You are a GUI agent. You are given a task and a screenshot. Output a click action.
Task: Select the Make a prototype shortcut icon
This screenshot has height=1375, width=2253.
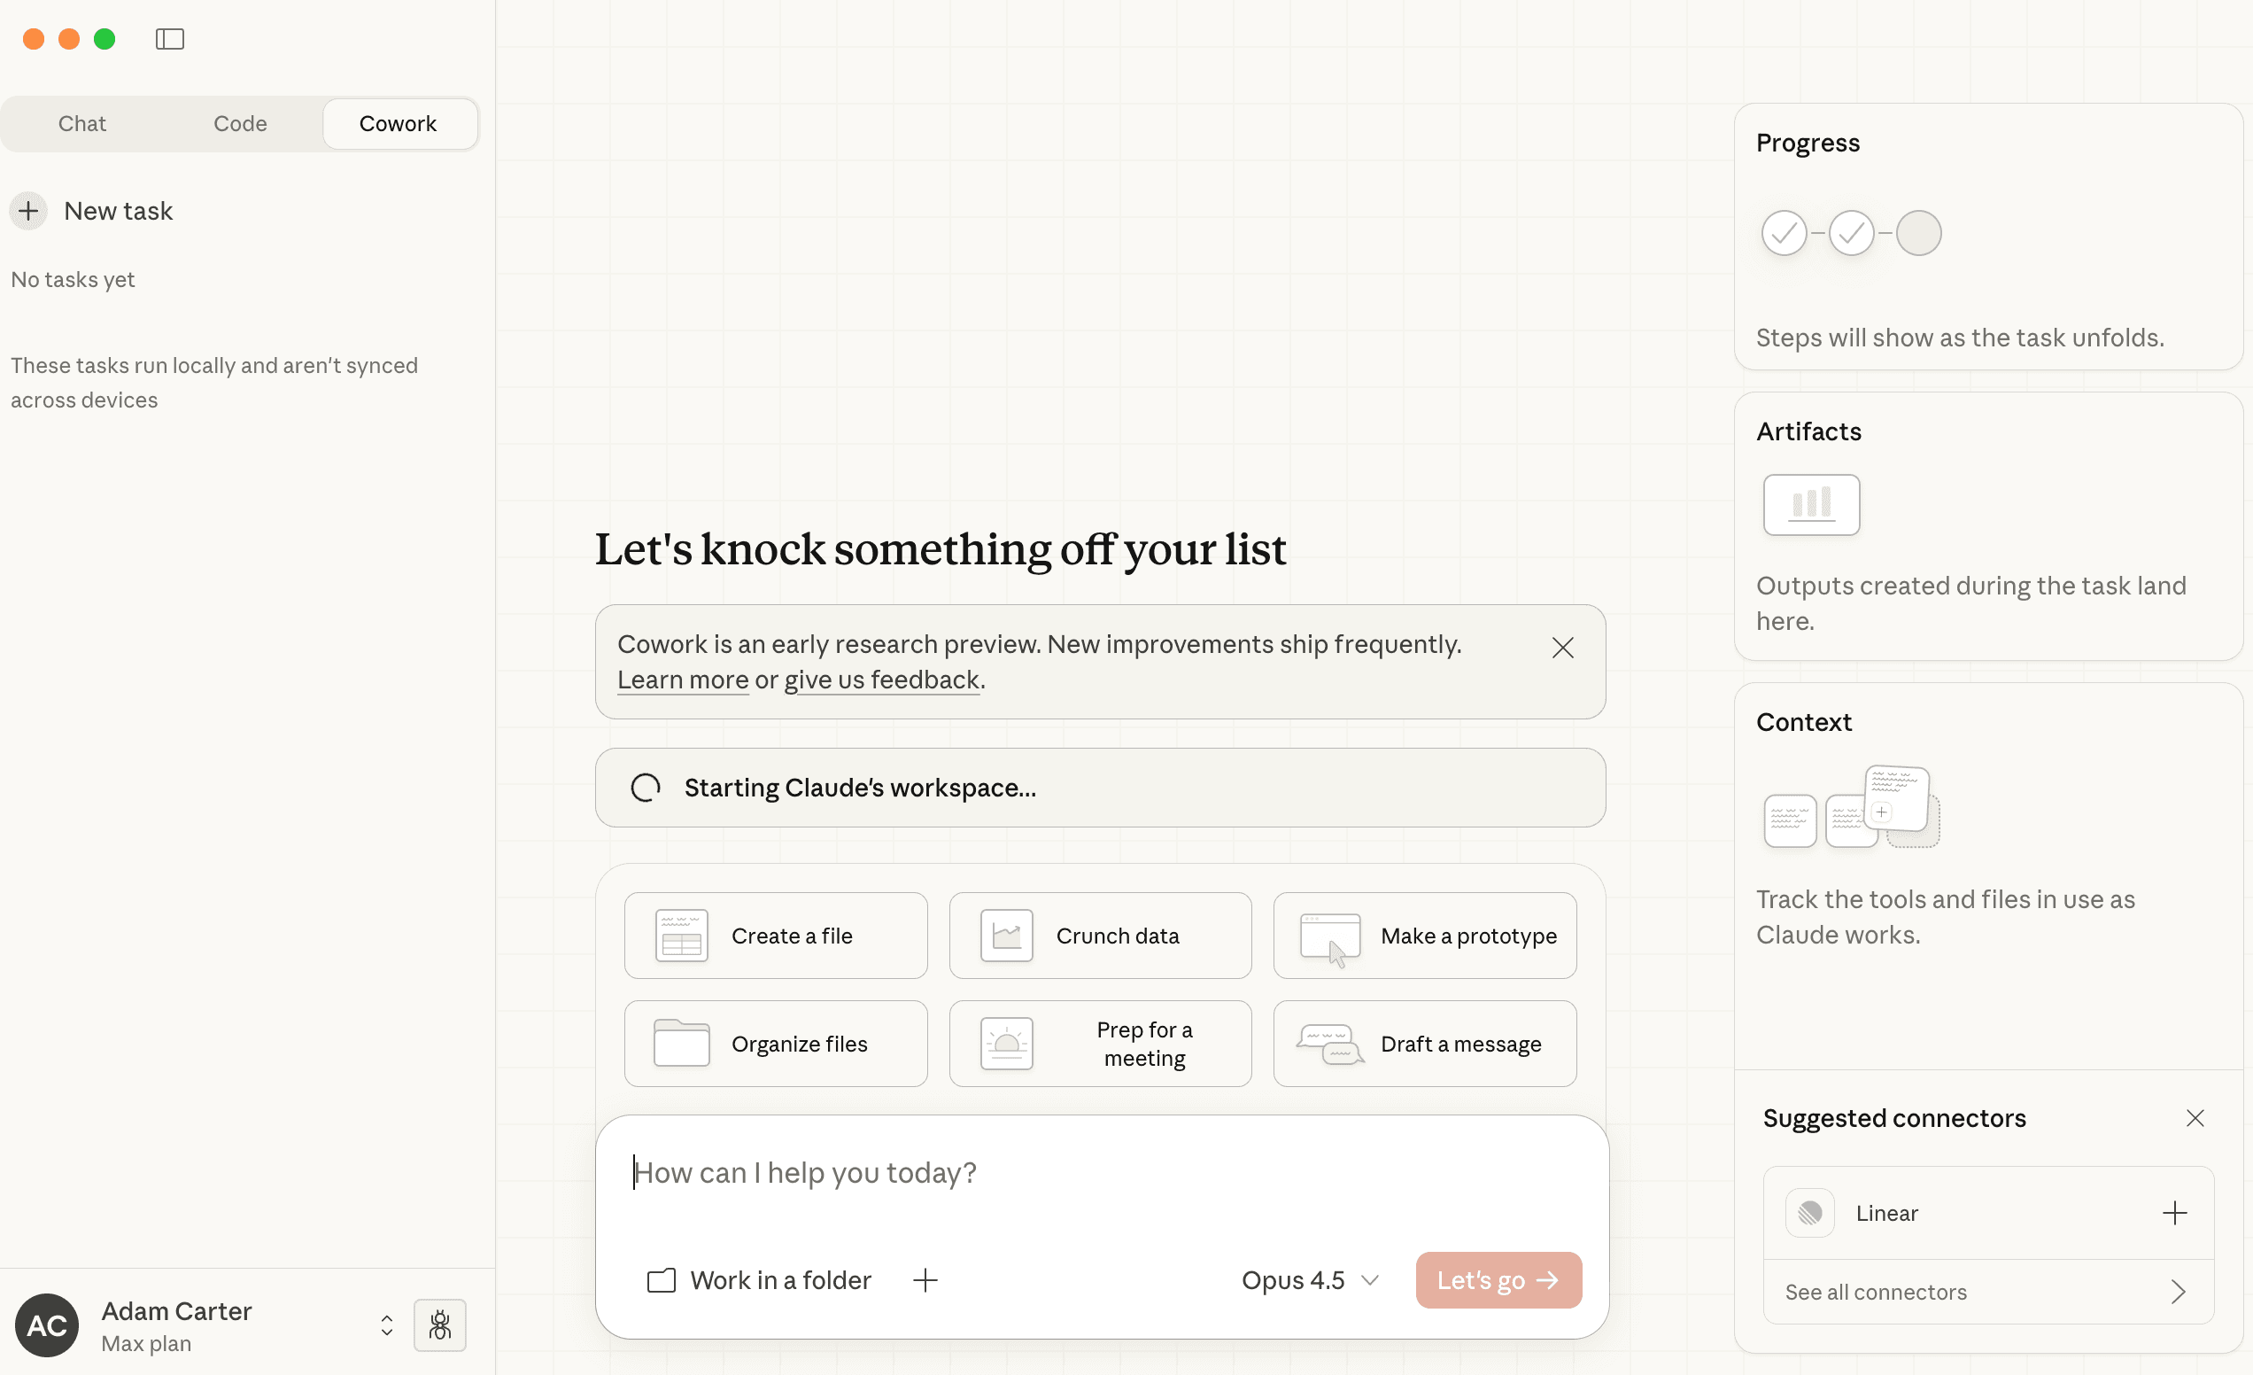coord(1330,935)
